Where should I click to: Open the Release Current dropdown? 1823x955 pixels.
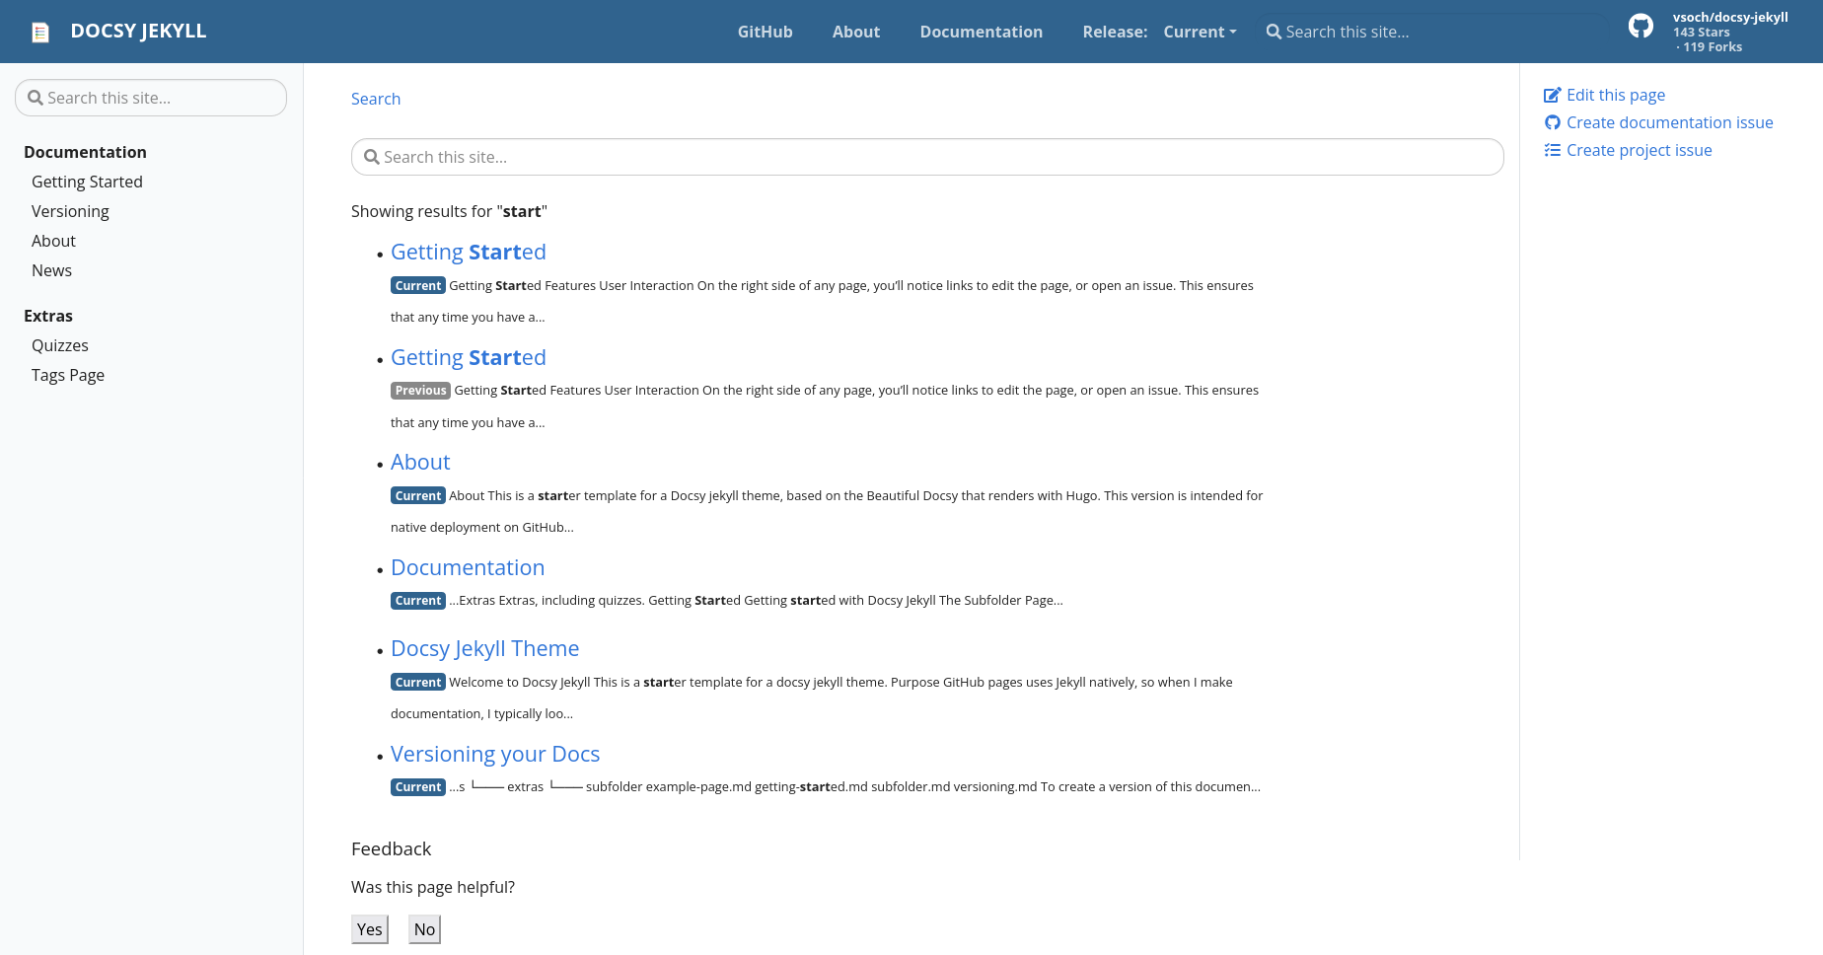coord(1200,32)
